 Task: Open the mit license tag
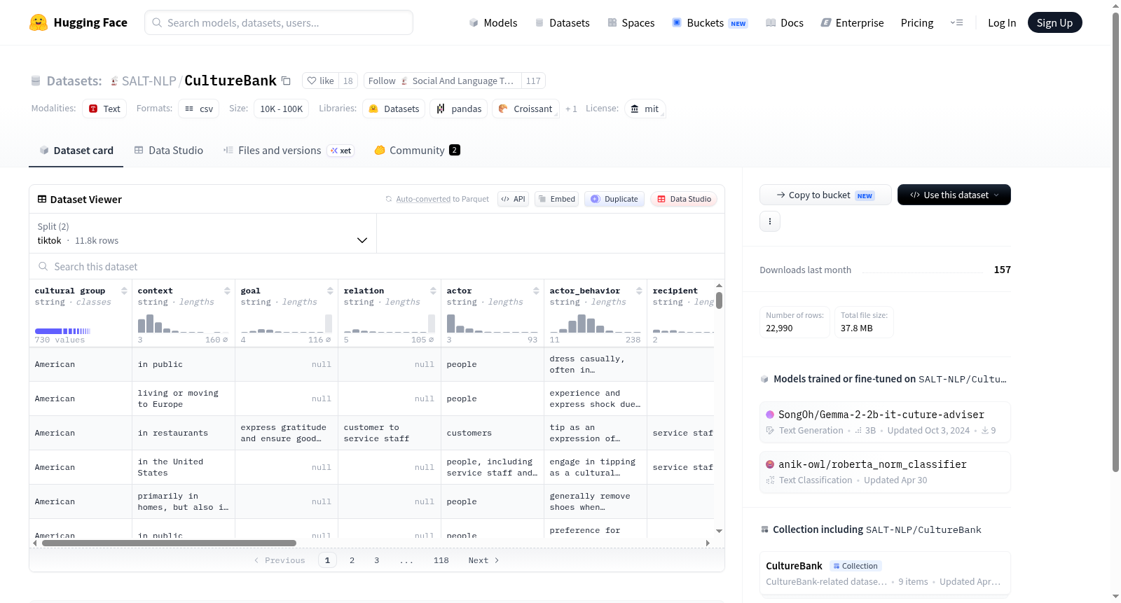click(x=645, y=109)
